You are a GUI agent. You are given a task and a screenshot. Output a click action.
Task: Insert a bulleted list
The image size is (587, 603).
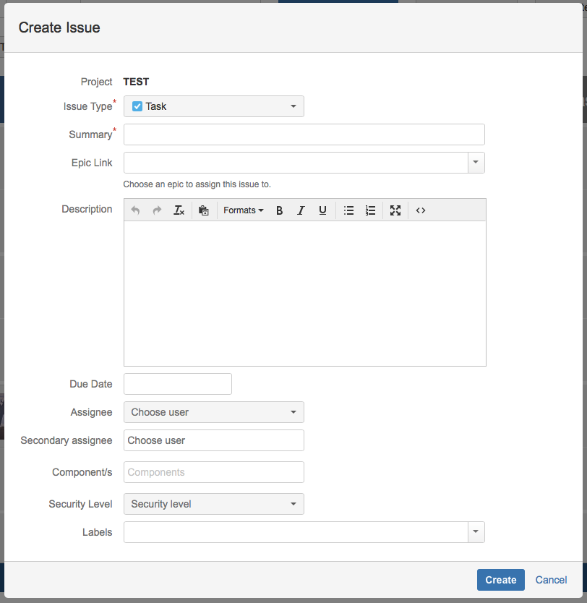(348, 210)
